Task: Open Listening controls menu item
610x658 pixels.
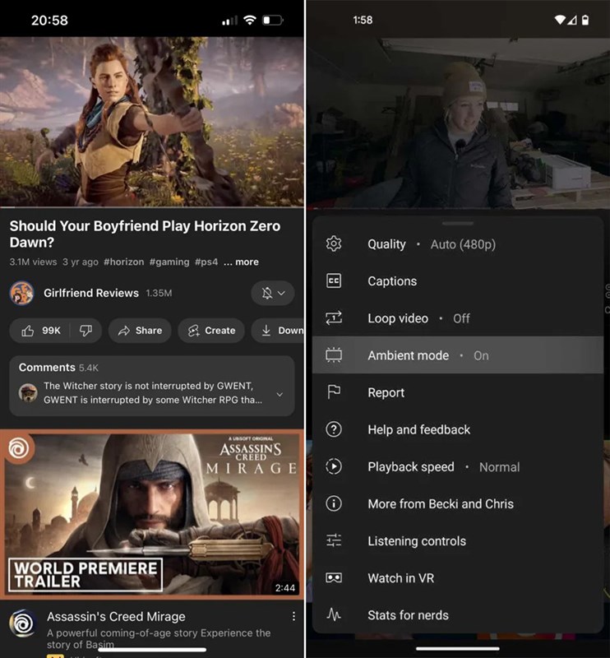Action: [417, 541]
